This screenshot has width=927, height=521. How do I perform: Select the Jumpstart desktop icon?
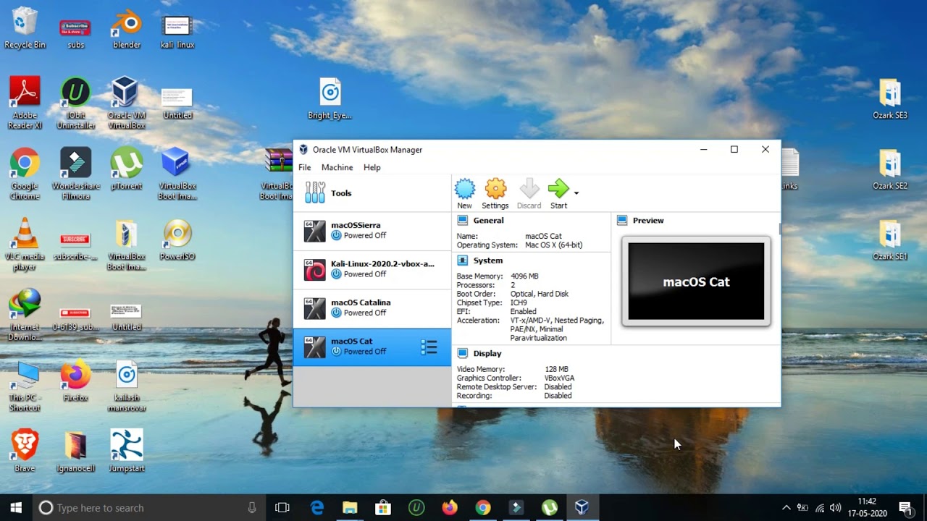pyautogui.click(x=127, y=452)
